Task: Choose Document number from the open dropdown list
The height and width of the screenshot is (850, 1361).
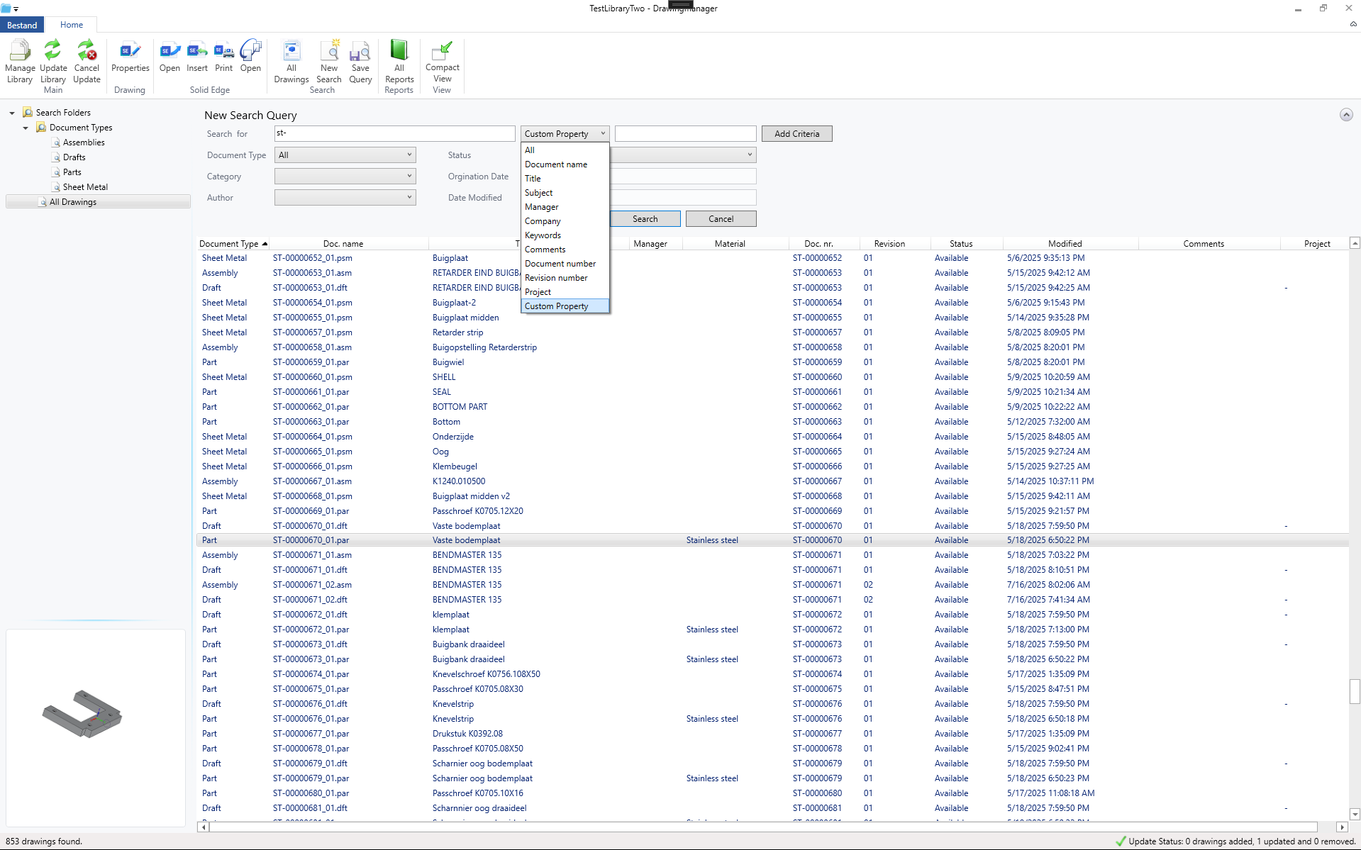Action: pos(560,263)
